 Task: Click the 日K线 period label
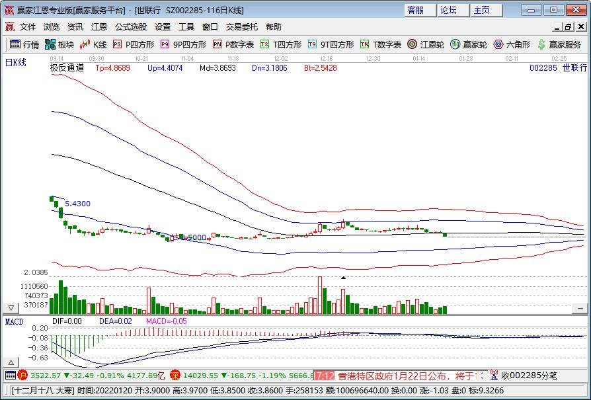pos(15,62)
